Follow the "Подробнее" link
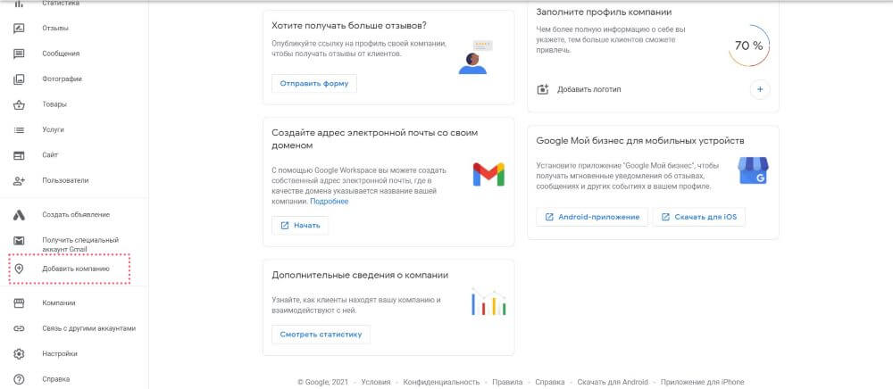The image size is (893, 389). click(330, 202)
